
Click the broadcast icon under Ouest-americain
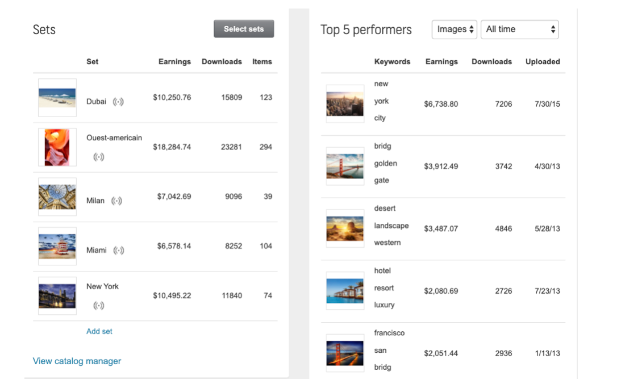click(x=99, y=157)
